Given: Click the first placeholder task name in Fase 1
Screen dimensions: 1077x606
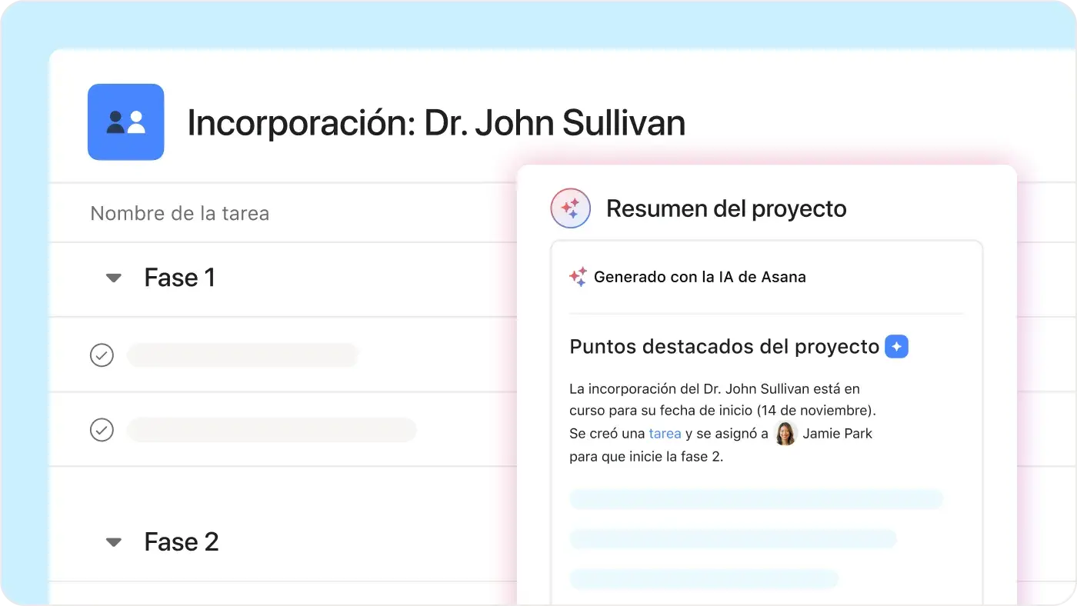Looking at the screenshot, I should [243, 355].
